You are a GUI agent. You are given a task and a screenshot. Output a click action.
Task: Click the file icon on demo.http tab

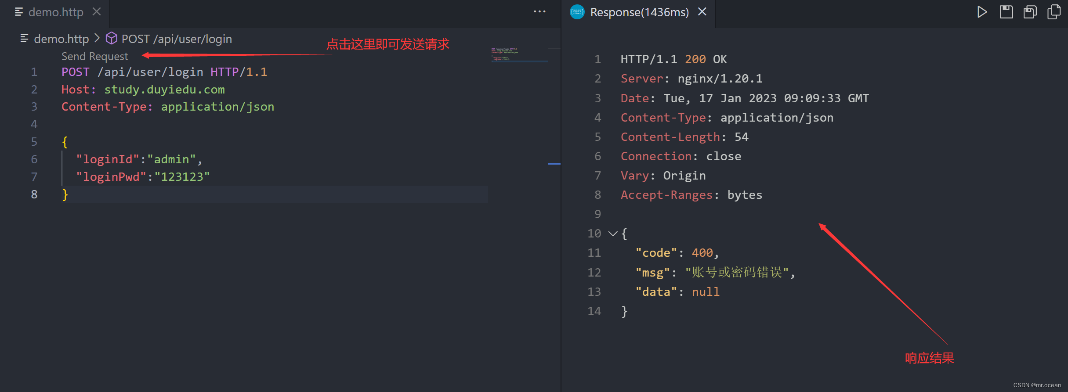point(19,12)
